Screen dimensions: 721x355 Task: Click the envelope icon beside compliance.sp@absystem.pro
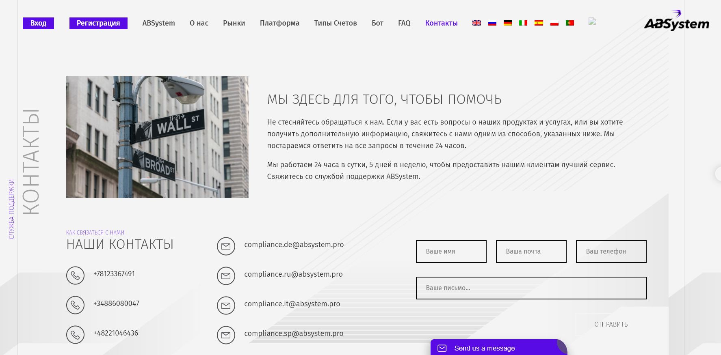tap(226, 335)
